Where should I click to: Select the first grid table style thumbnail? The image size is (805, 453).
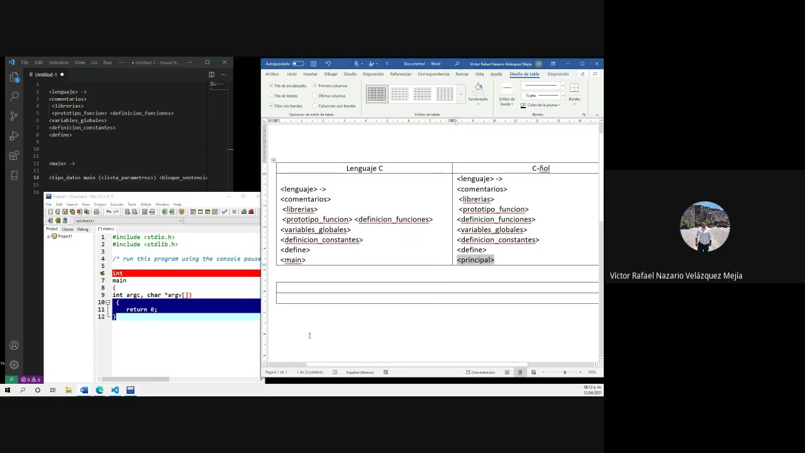coord(377,94)
